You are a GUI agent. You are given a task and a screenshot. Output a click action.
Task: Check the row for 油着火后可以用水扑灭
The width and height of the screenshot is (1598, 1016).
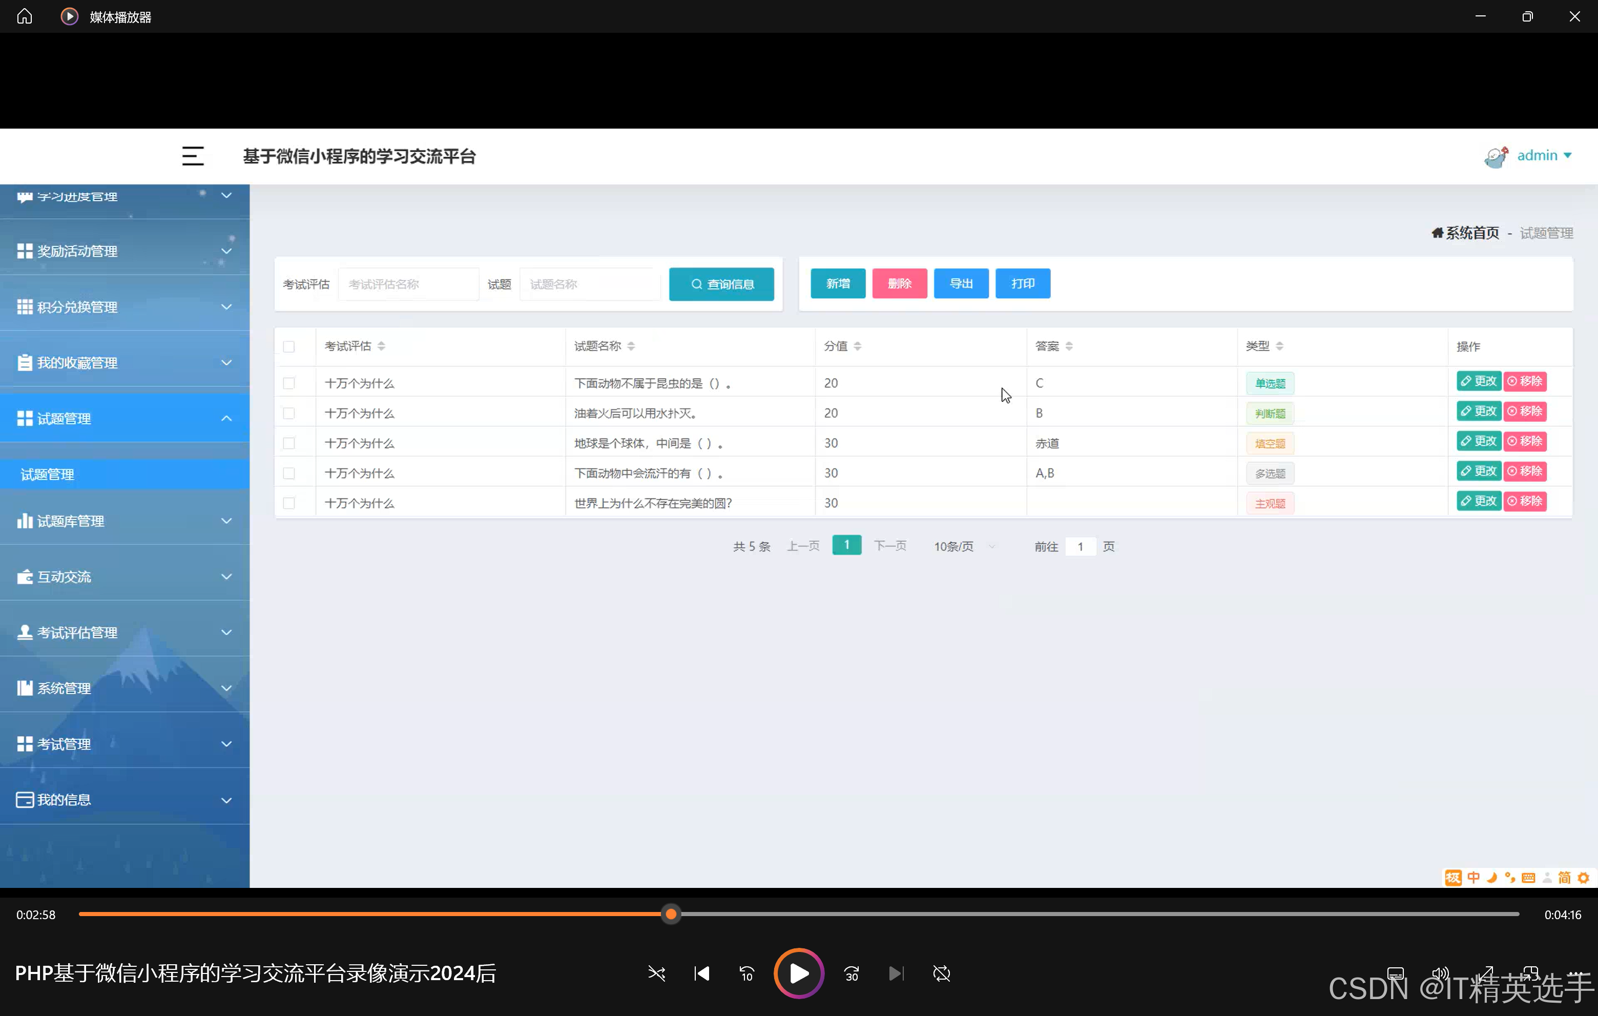pyautogui.click(x=288, y=413)
